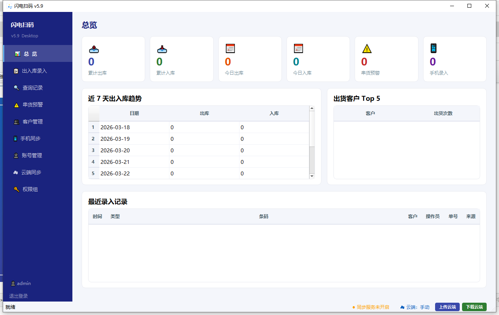This screenshot has width=499, height=315.
Task: Click the trend table scroll-up arrow
Action: pos(312,109)
